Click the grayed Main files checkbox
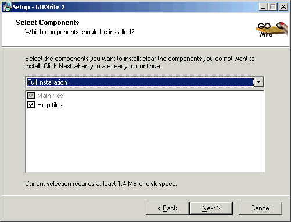291x222 pixels. click(31, 96)
